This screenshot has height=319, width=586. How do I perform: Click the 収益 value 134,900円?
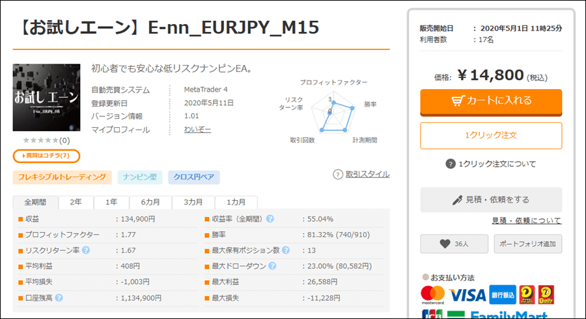[138, 219]
